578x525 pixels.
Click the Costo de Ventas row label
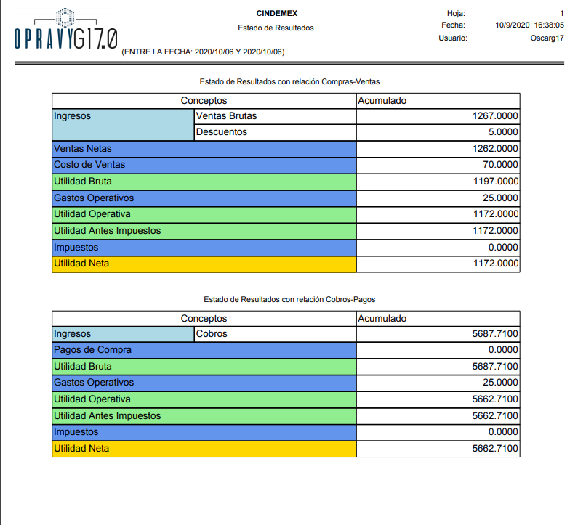click(204, 166)
